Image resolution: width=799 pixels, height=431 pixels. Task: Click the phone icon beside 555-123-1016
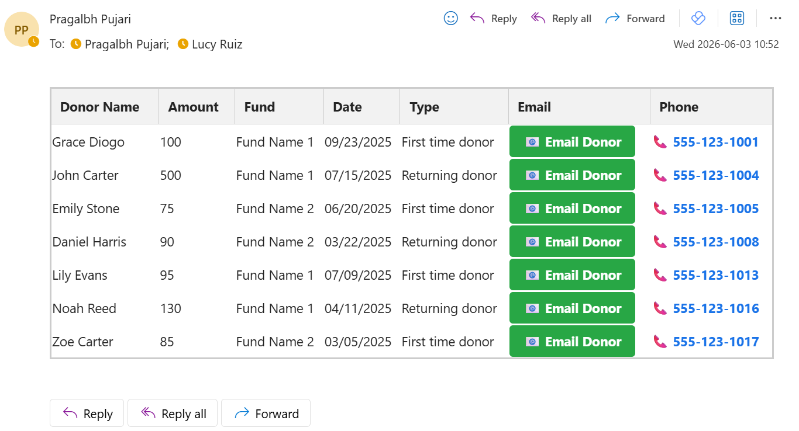click(660, 308)
